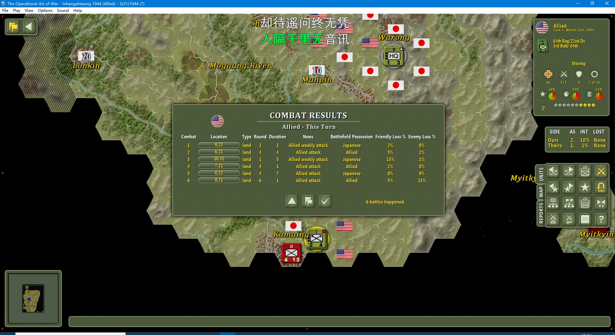Click the Manpin objective value 10

coord(317,70)
